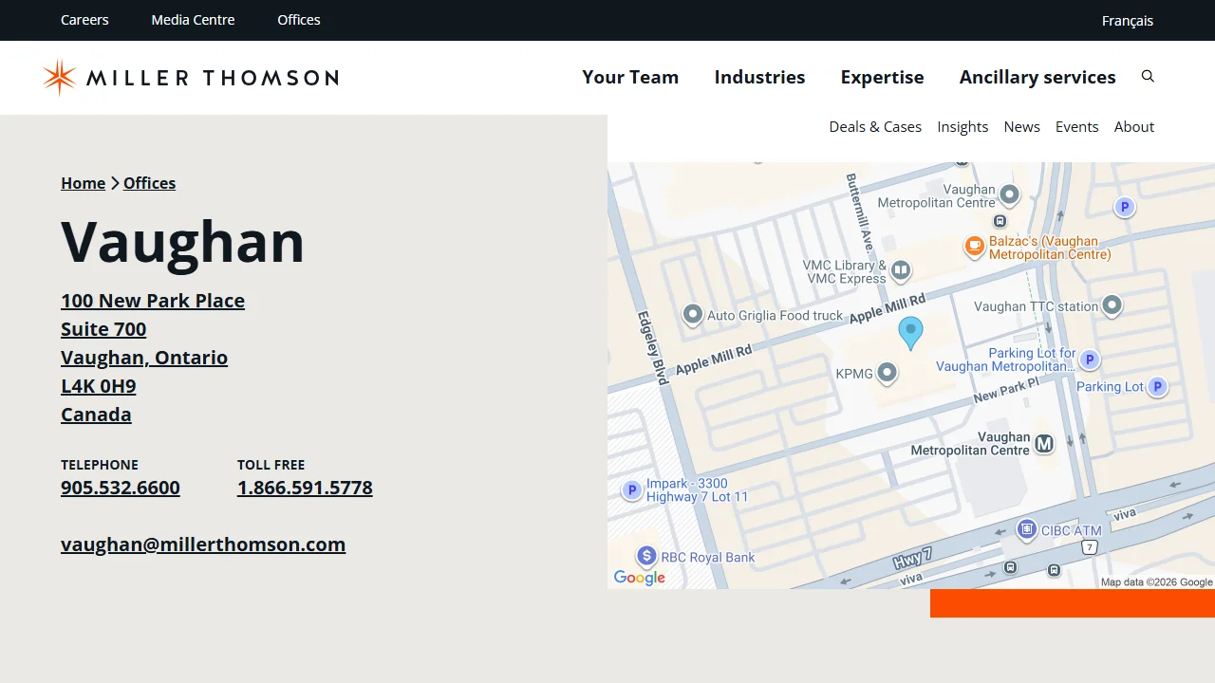Click the Vaughan page heading

[x=183, y=242]
